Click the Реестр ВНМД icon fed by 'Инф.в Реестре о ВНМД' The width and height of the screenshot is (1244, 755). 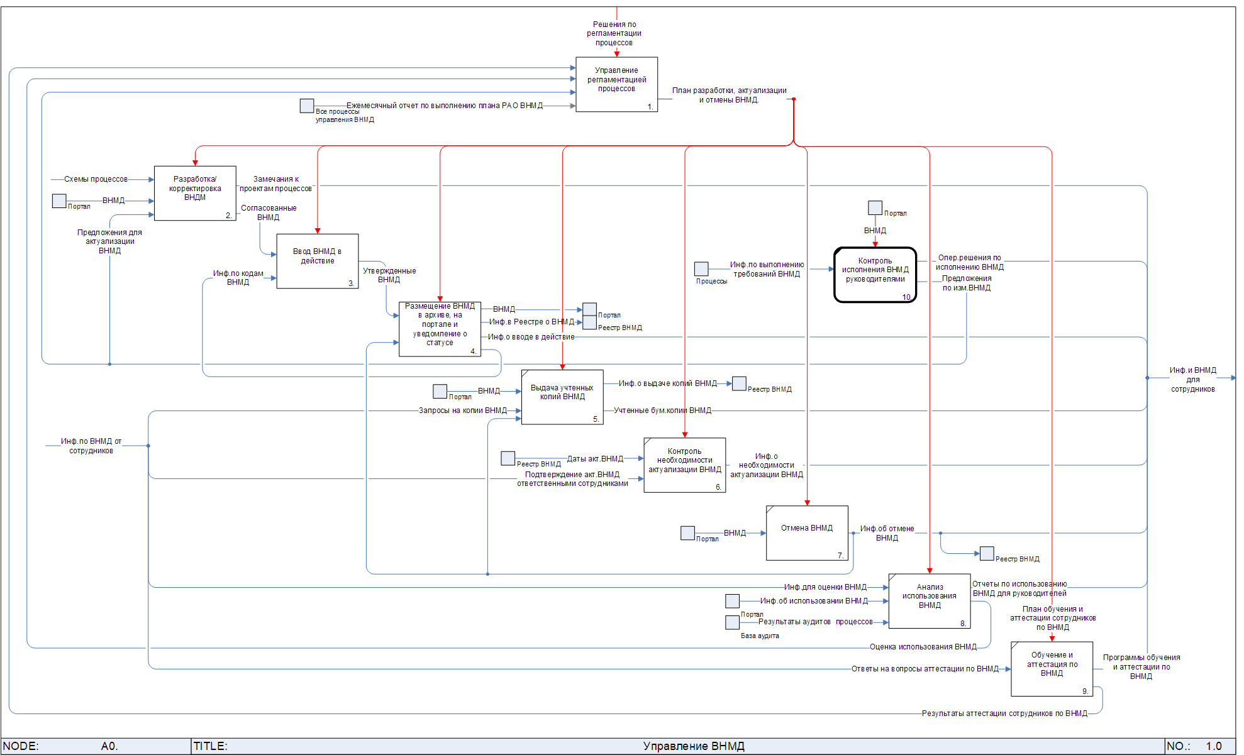[x=589, y=322]
